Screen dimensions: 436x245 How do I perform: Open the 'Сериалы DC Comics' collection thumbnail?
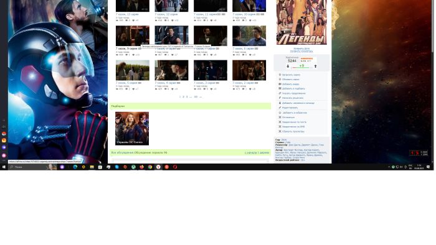pos(132,129)
